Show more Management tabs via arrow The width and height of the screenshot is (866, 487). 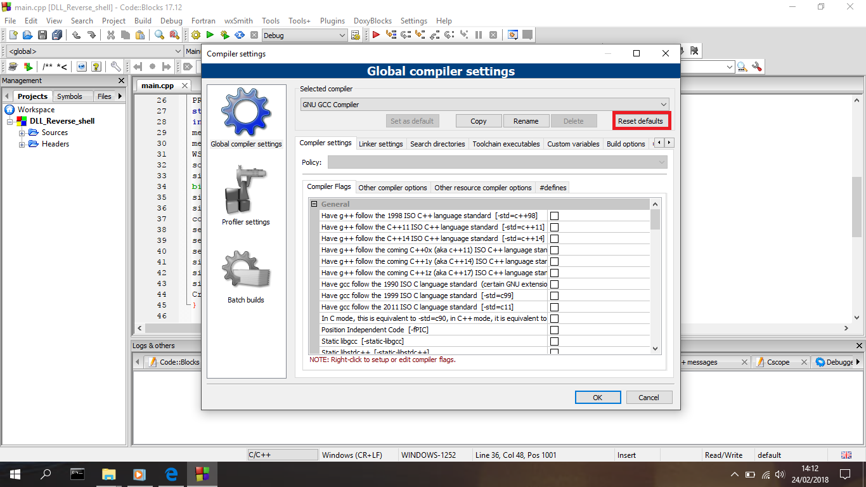pos(120,96)
